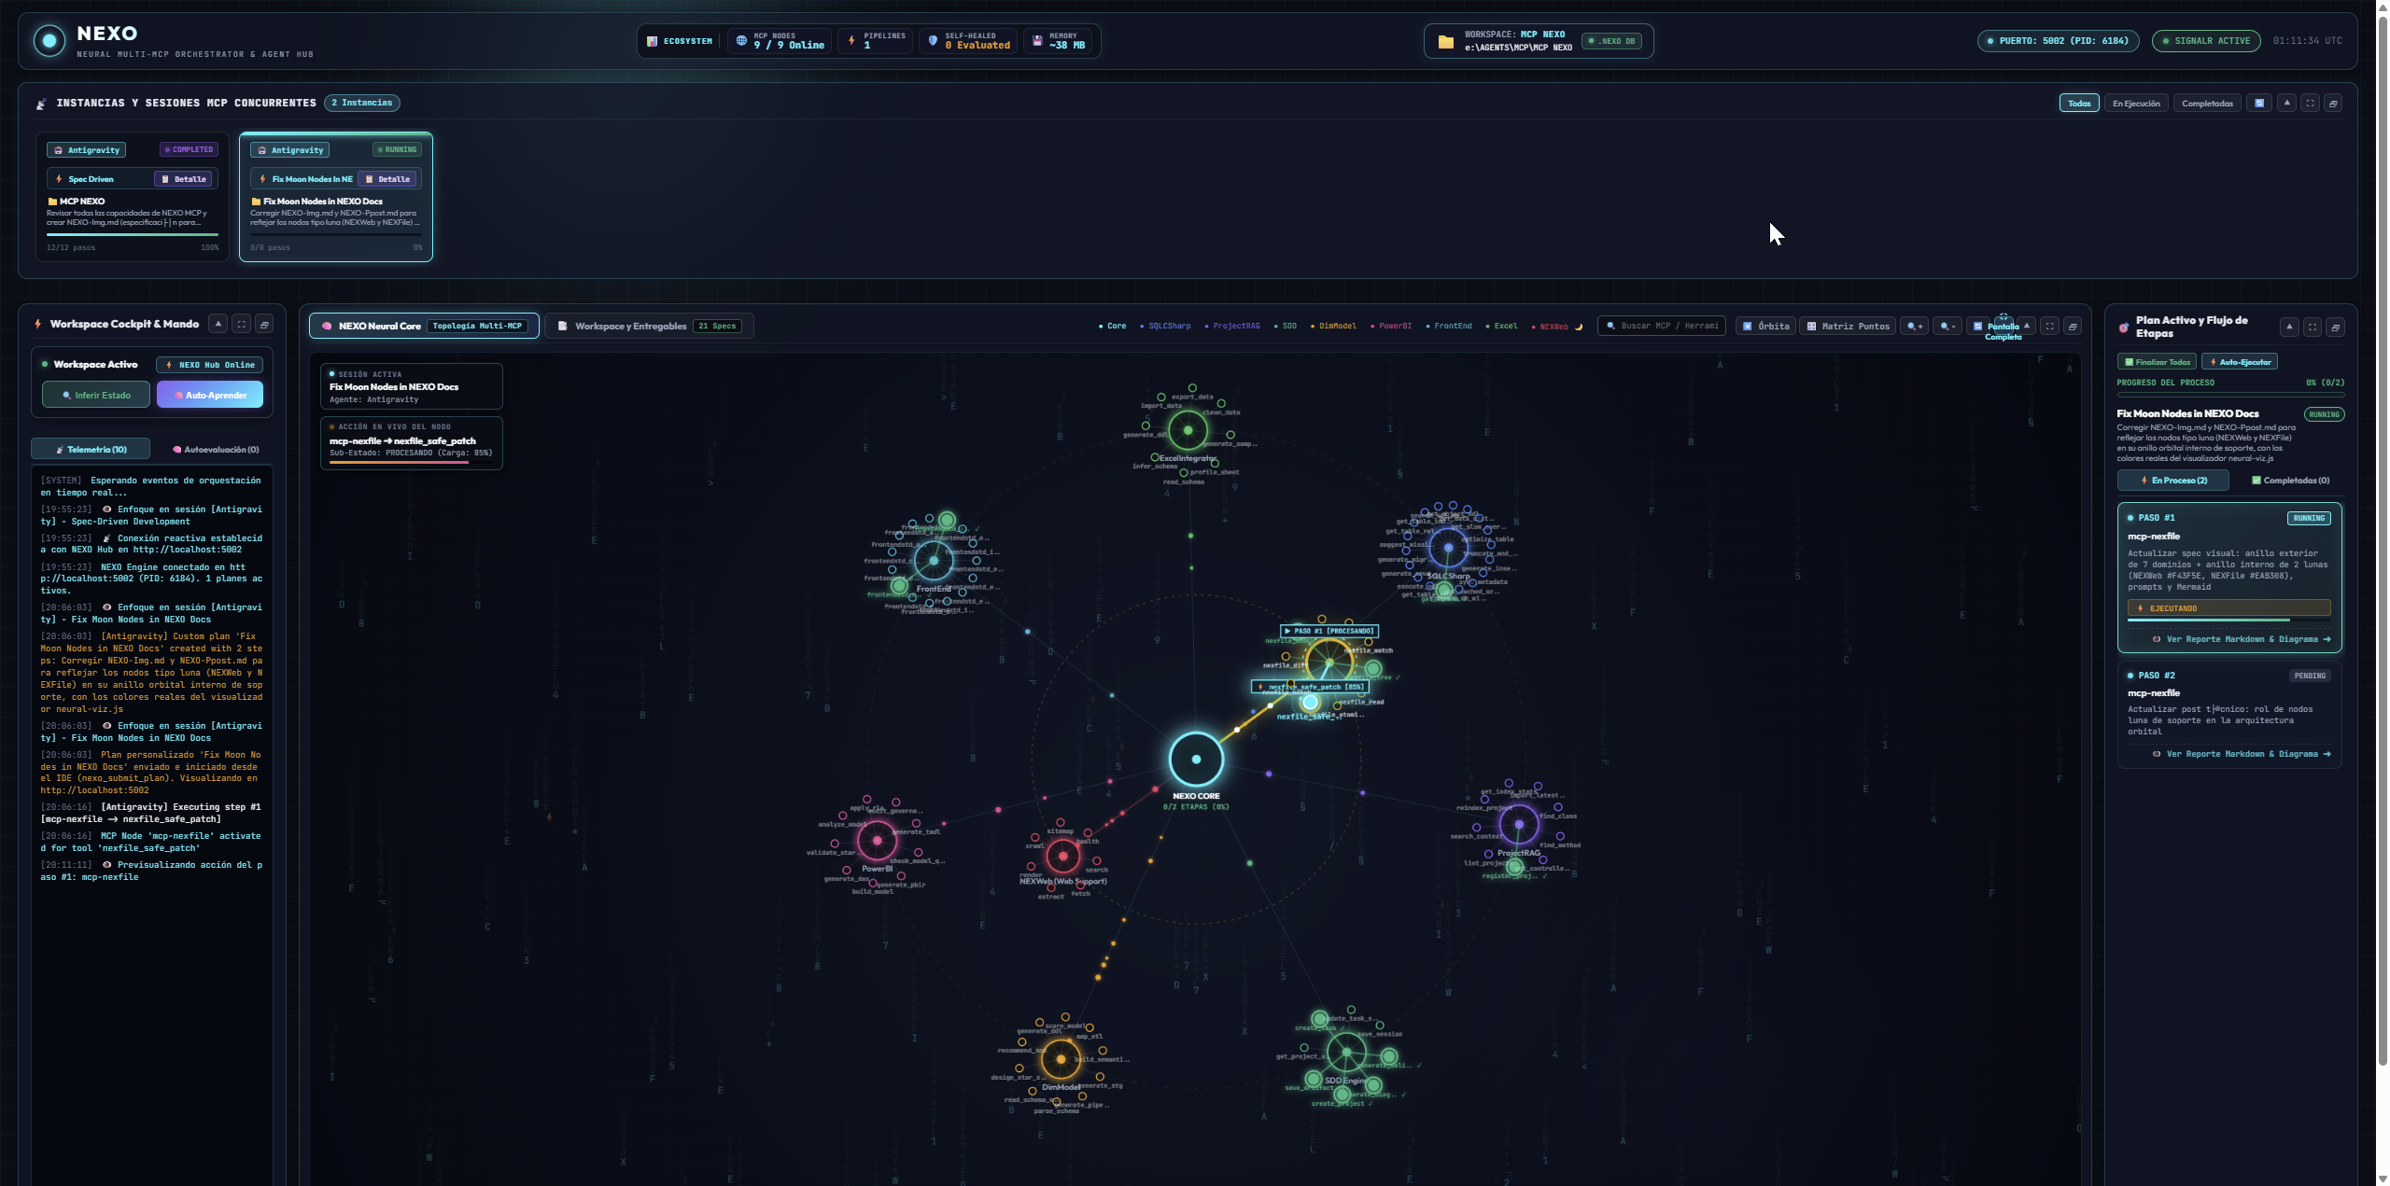
Task: Click the Inferir Estado button
Action: 96,395
